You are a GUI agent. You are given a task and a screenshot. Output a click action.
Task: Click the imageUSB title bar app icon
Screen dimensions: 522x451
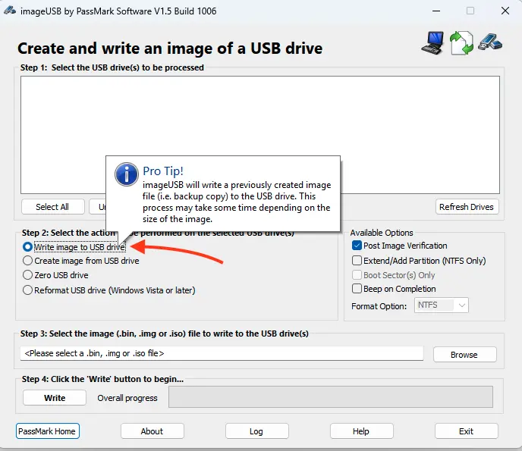[x=10, y=11]
